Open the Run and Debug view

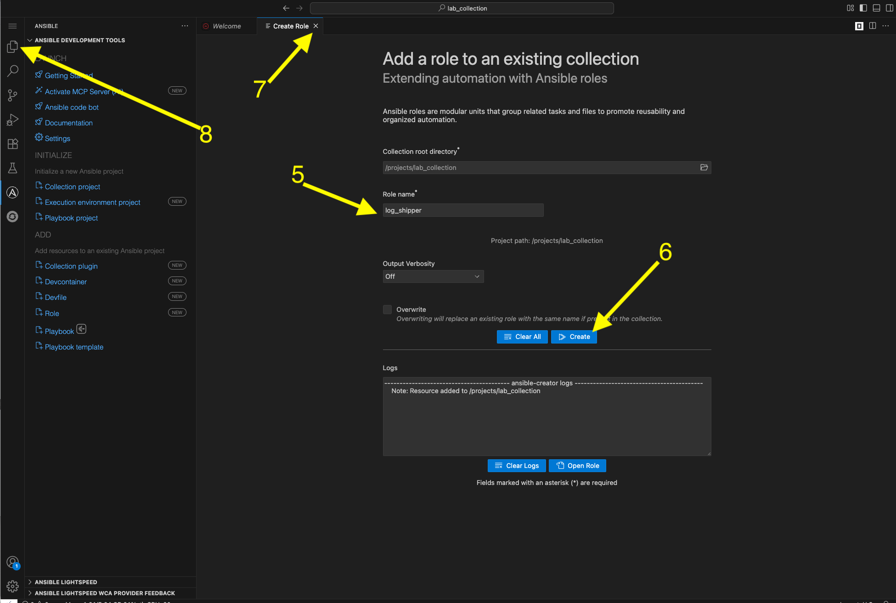12,119
